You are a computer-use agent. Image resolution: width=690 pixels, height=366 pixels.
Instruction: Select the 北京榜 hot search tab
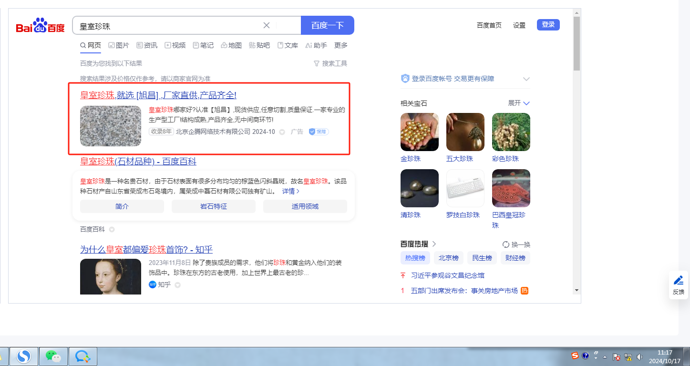click(449, 258)
